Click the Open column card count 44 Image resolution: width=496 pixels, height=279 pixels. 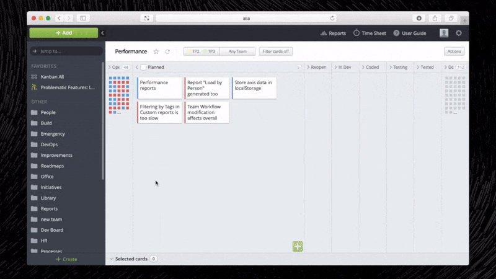click(x=126, y=67)
